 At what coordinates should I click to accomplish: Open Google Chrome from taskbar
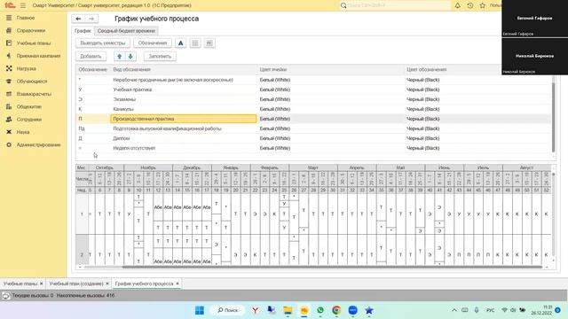[x=336, y=310]
